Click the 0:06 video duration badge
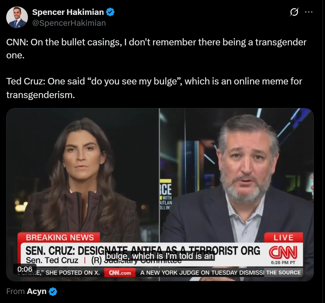 click(x=25, y=269)
